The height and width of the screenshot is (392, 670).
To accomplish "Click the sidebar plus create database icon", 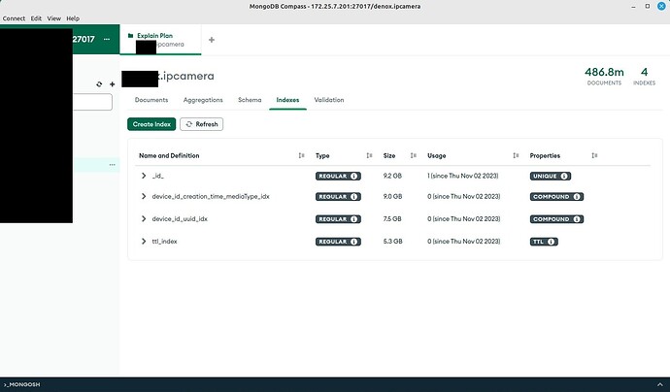I will (x=112, y=84).
